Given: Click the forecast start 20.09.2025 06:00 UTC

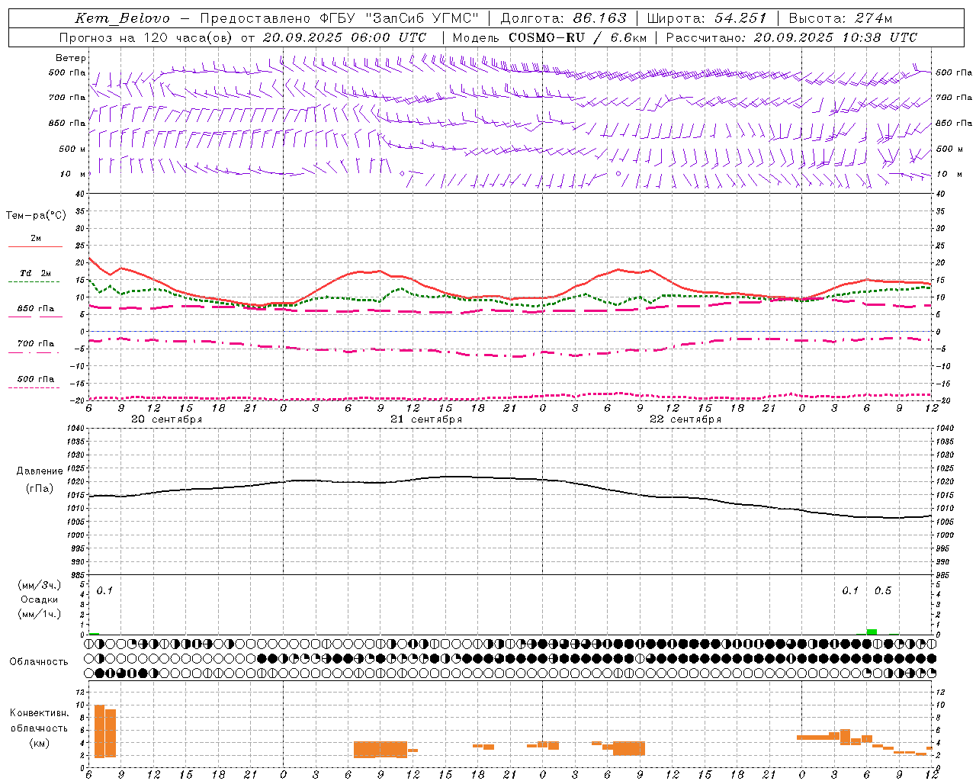Looking at the screenshot, I should 345,37.
